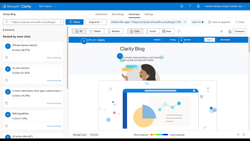Open the Dashboard tab
Viewport: 250px width, 141px height.
pos(101,14)
